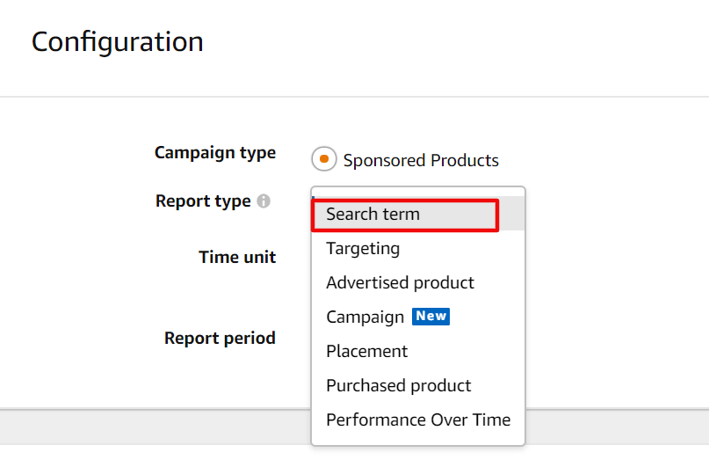Viewport: 709px width, 467px height.
Task: Click the Report type field label
Action: (x=203, y=201)
